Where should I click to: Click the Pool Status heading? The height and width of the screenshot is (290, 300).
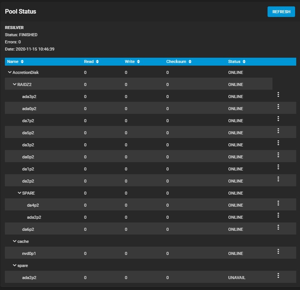point(20,11)
